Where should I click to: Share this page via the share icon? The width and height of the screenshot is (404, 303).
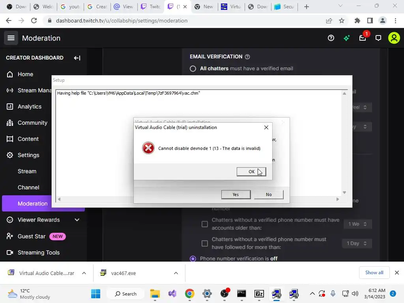pyautogui.click(x=329, y=21)
